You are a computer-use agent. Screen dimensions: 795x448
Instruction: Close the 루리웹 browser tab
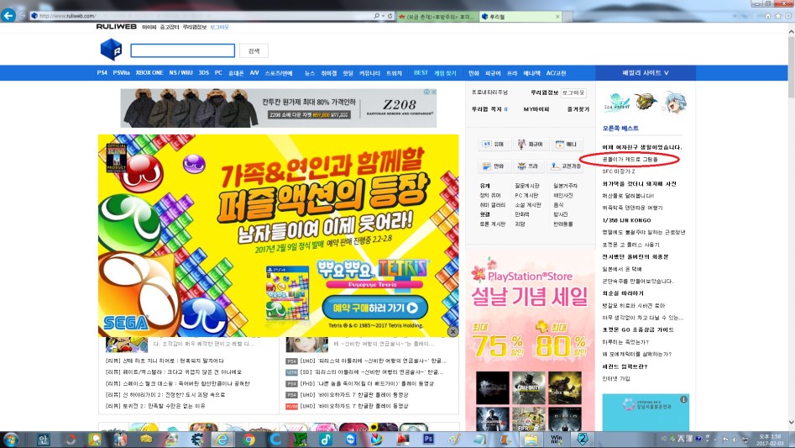coord(557,17)
